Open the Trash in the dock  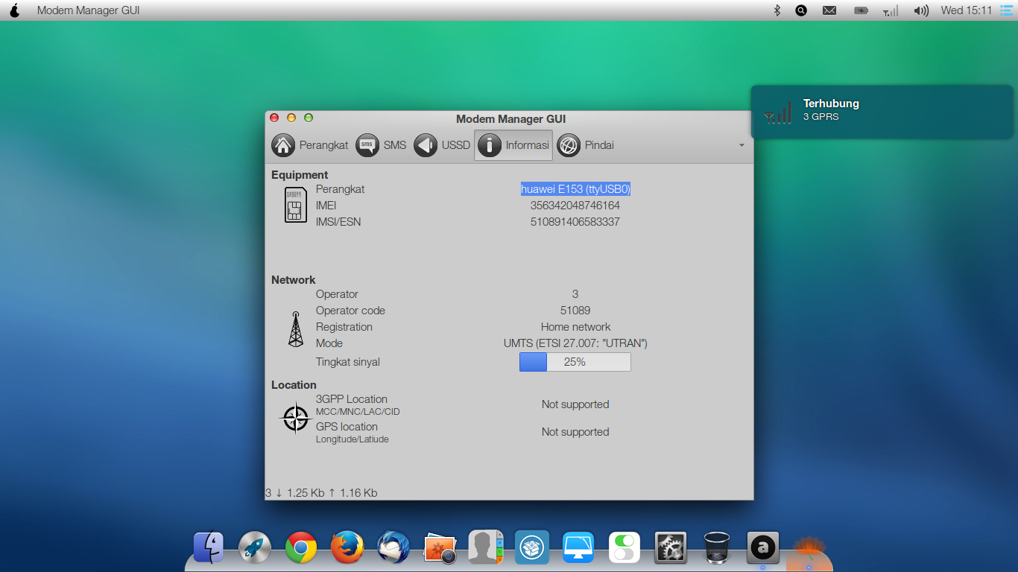click(x=716, y=547)
